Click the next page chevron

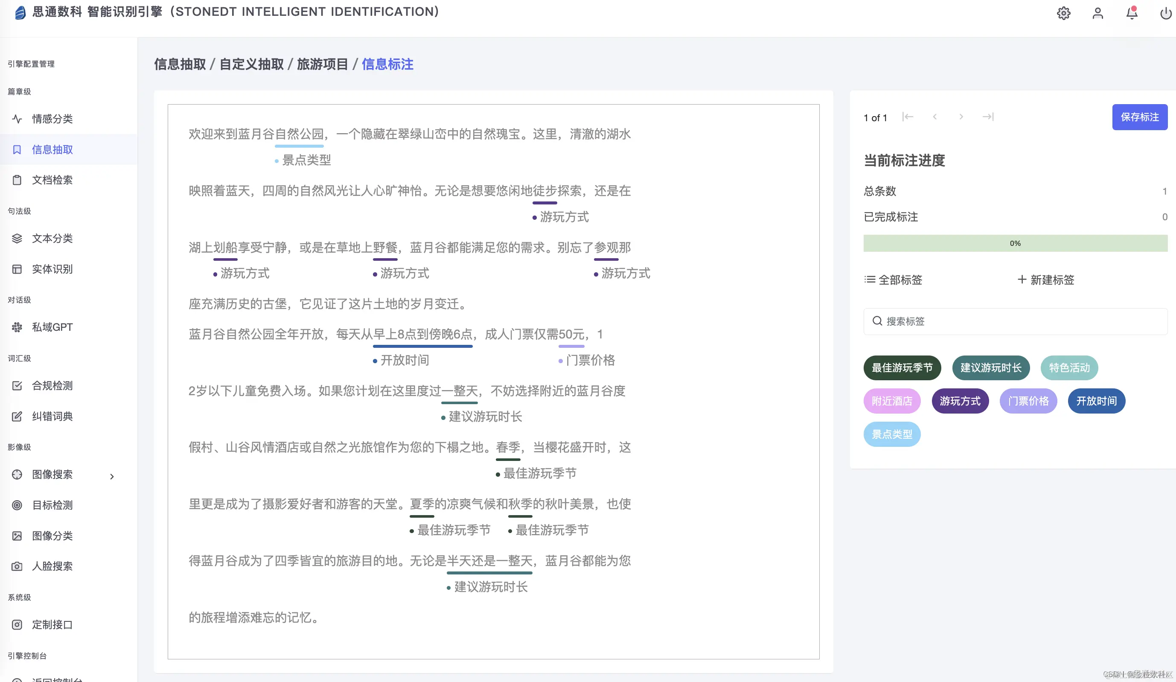[961, 117]
